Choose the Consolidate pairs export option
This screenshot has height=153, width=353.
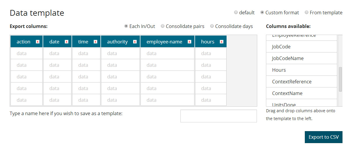[163, 26]
